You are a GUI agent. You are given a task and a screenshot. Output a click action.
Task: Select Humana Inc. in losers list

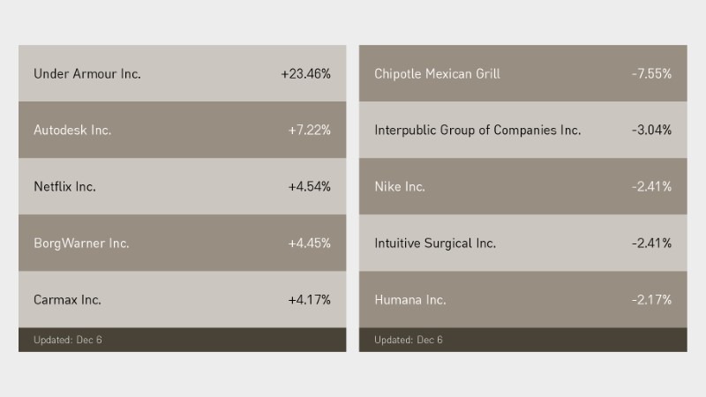click(409, 300)
